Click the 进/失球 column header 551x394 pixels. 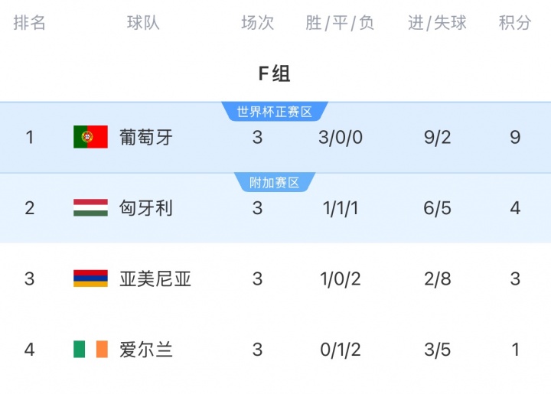click(x=437, y=23)
